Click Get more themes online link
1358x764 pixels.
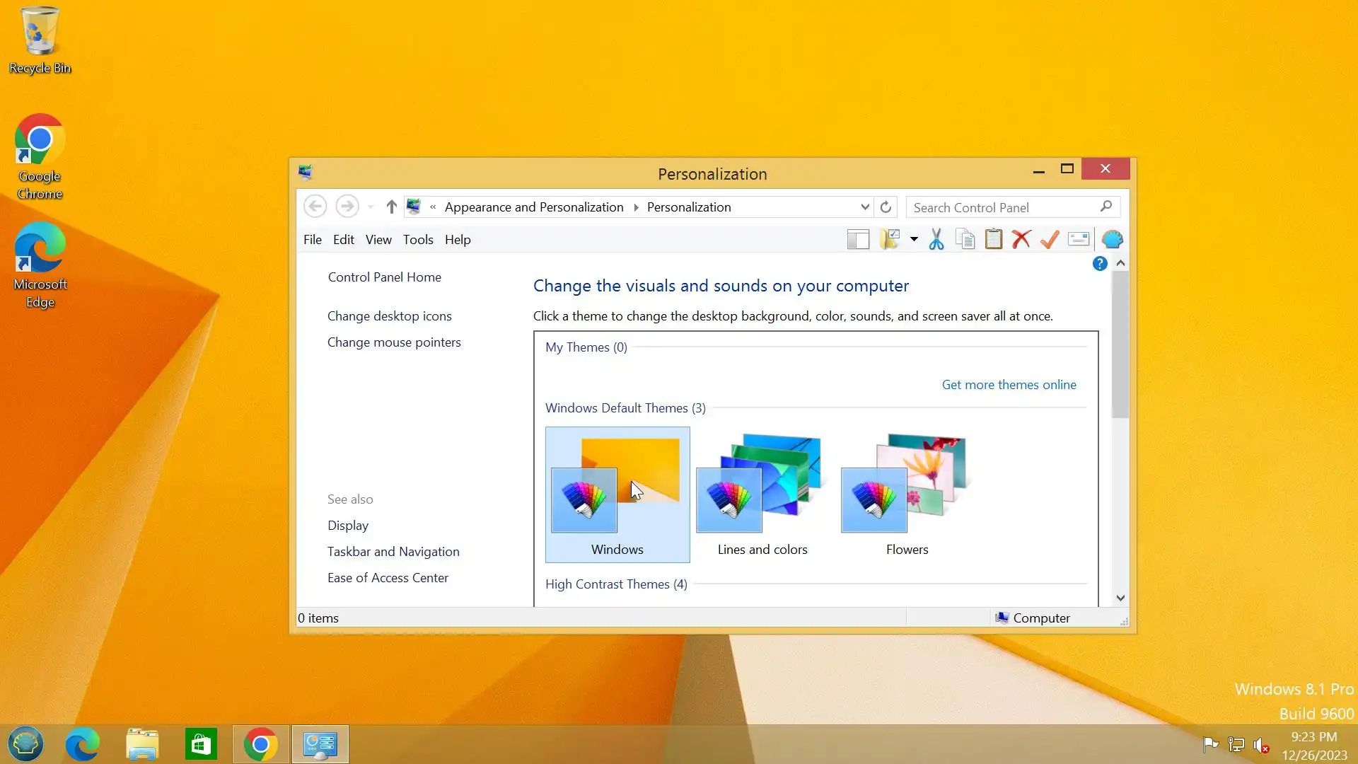click(x=1009, y=385)
